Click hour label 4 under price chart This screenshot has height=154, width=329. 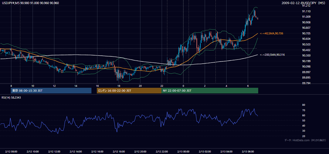click(226, 86)
